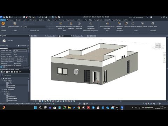Collapse the Vues (tout) root node
Screen dimensions: 168x126
pos(1,78)
